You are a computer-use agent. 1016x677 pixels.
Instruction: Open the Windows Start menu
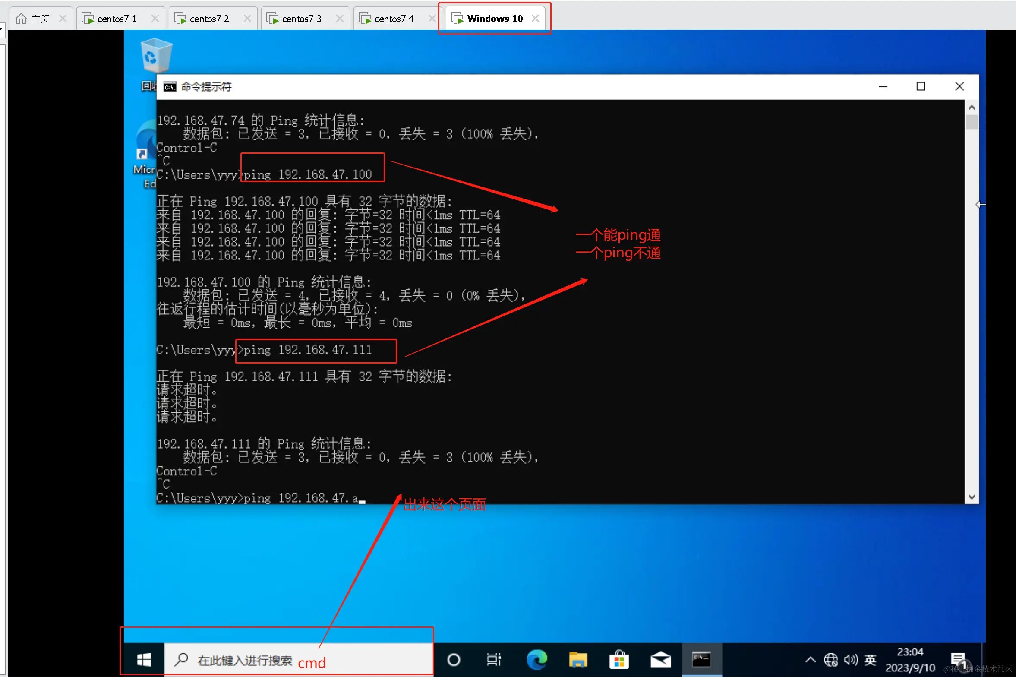point(144,660)
